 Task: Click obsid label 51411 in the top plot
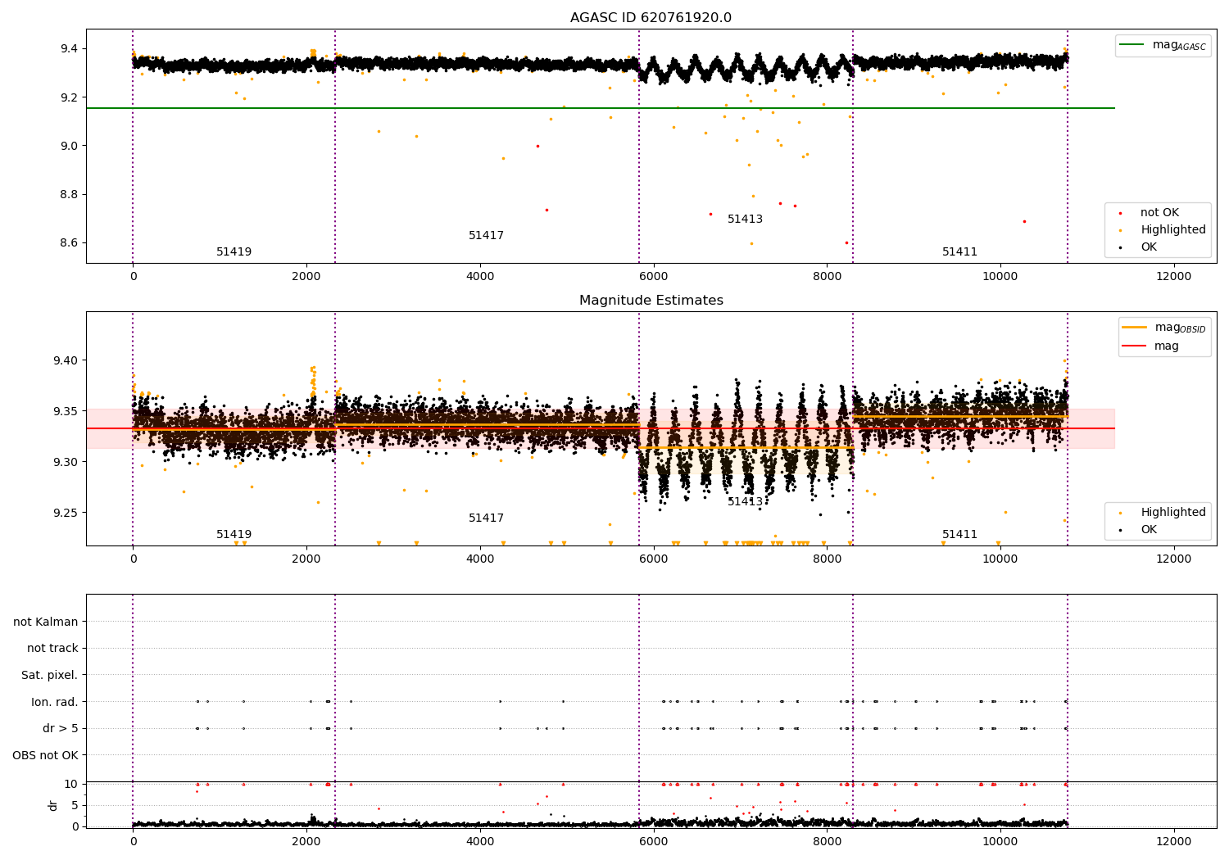[x=959, y=252]
